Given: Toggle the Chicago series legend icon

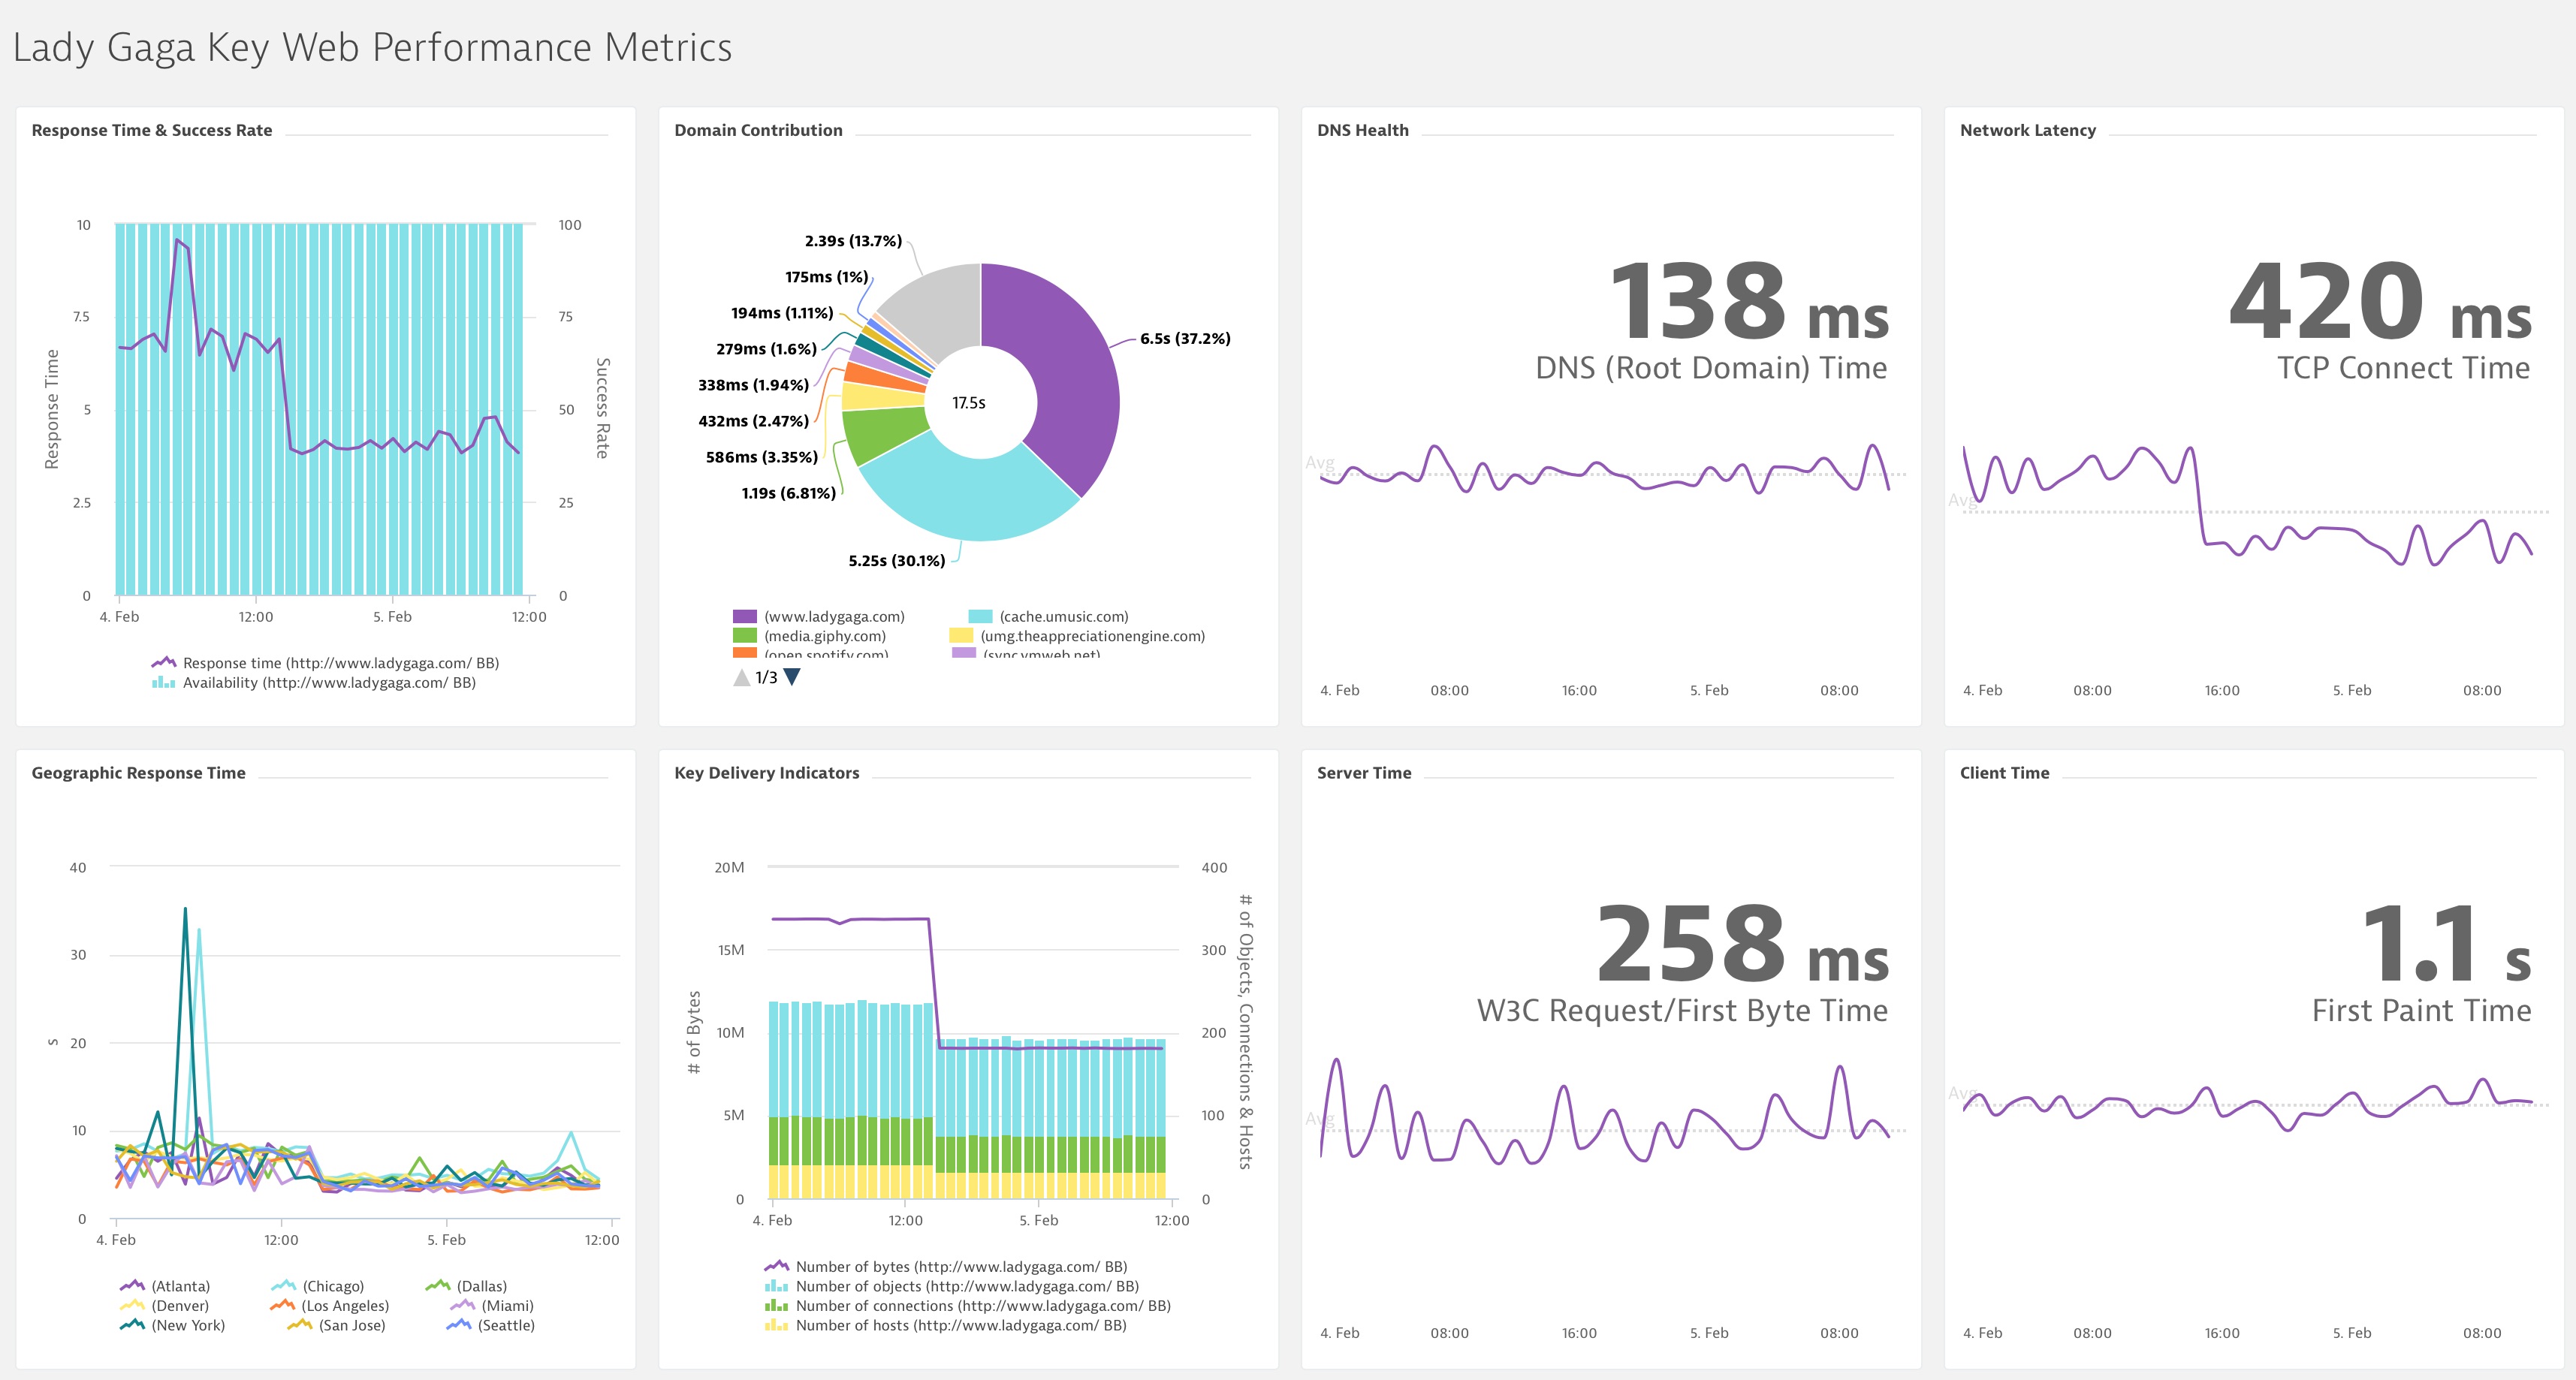Looking at the screenshot, I should [283, 1286].
